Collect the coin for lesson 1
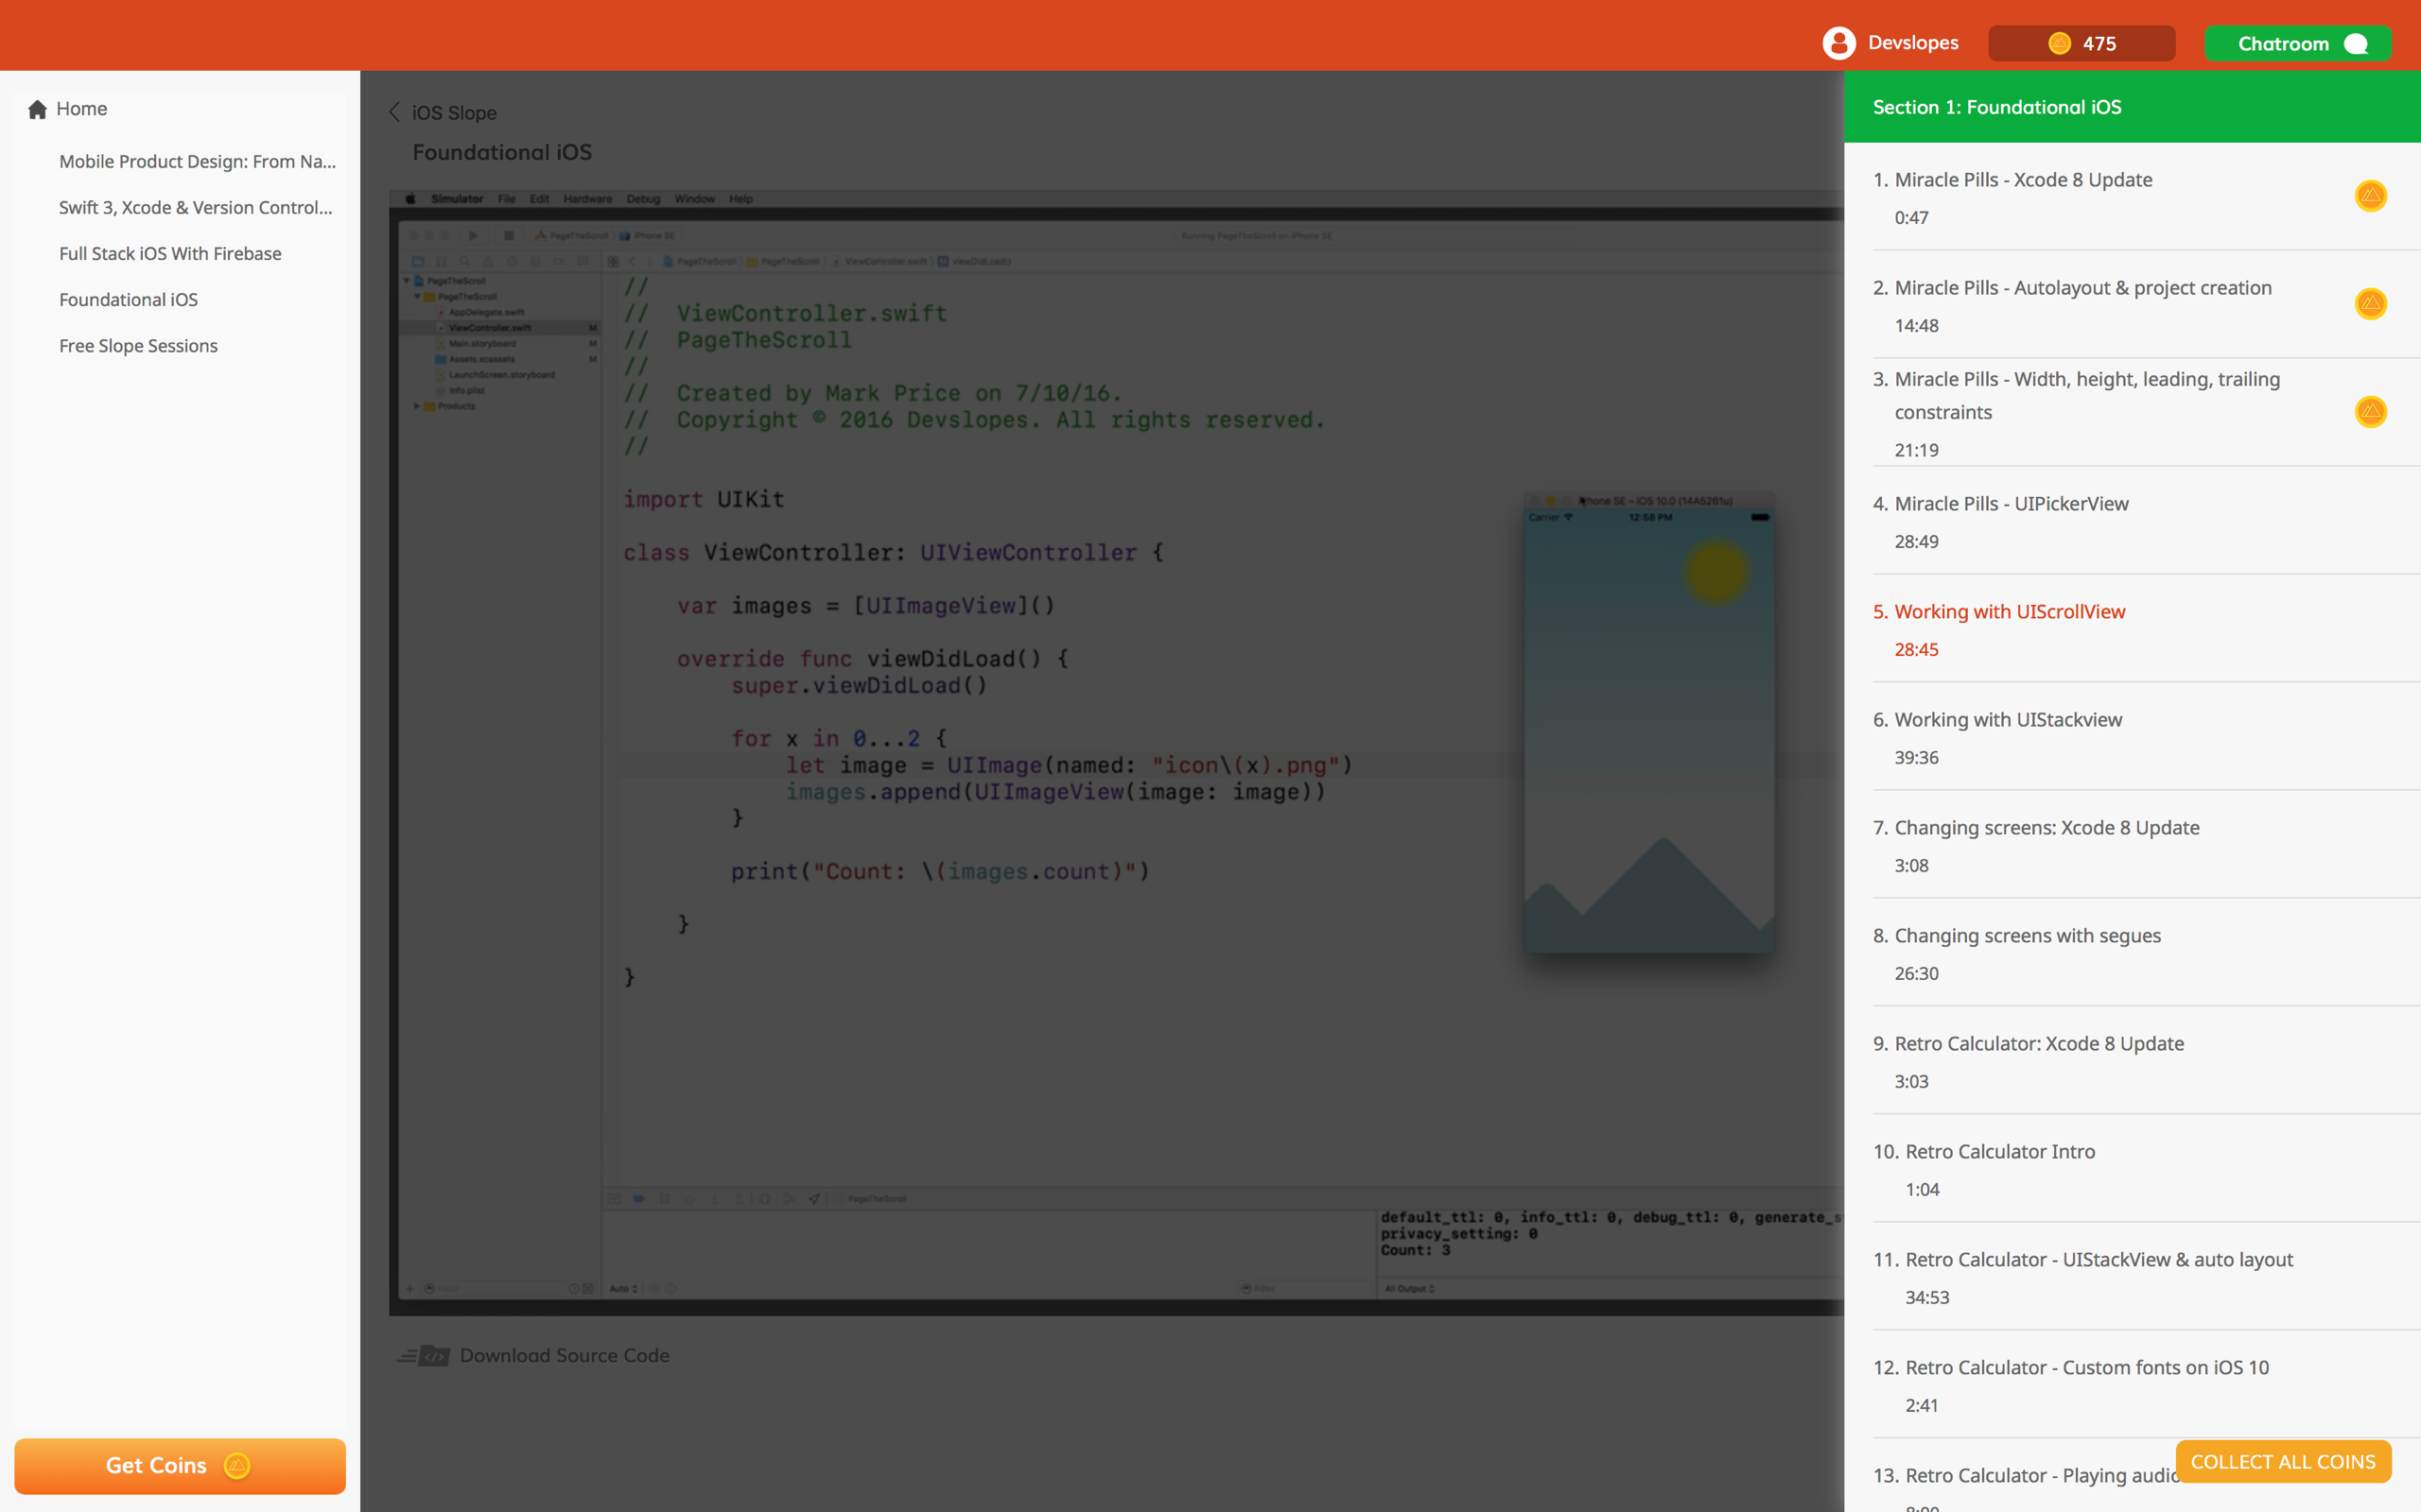This screenshot has width=2421, height=1512. tap(2370, 196)
